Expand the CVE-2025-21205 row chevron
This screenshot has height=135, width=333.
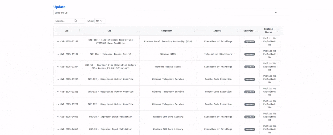point(58,79)
